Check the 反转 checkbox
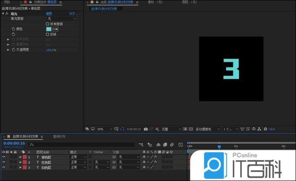The image size is (296, 181). tap(48, 34)
